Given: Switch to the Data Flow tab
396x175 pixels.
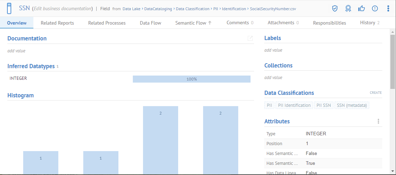Looking at the screenshot, I should coord(150,23).
